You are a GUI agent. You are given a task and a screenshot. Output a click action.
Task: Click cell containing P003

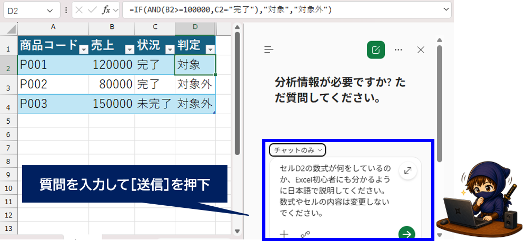point(53,104)
